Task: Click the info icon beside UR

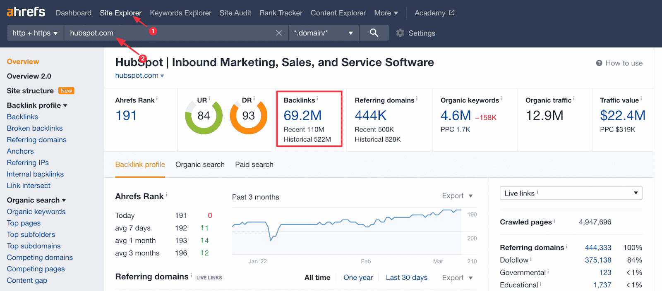Action: pyautogui.click(x=209, y=99)
